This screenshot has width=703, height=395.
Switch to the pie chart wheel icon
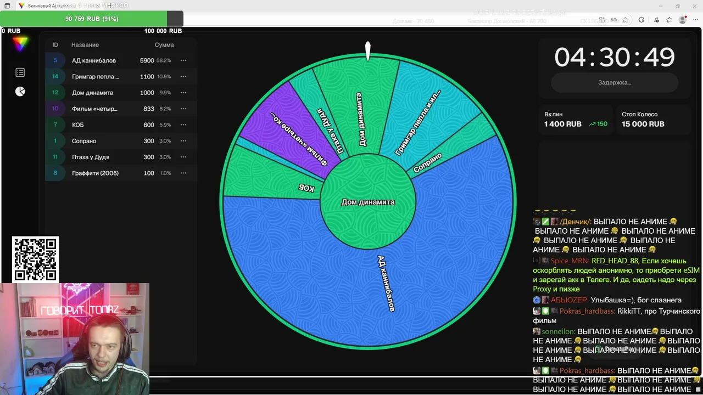(20, 91)
